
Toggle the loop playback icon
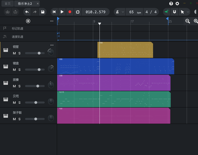(78, 12)
